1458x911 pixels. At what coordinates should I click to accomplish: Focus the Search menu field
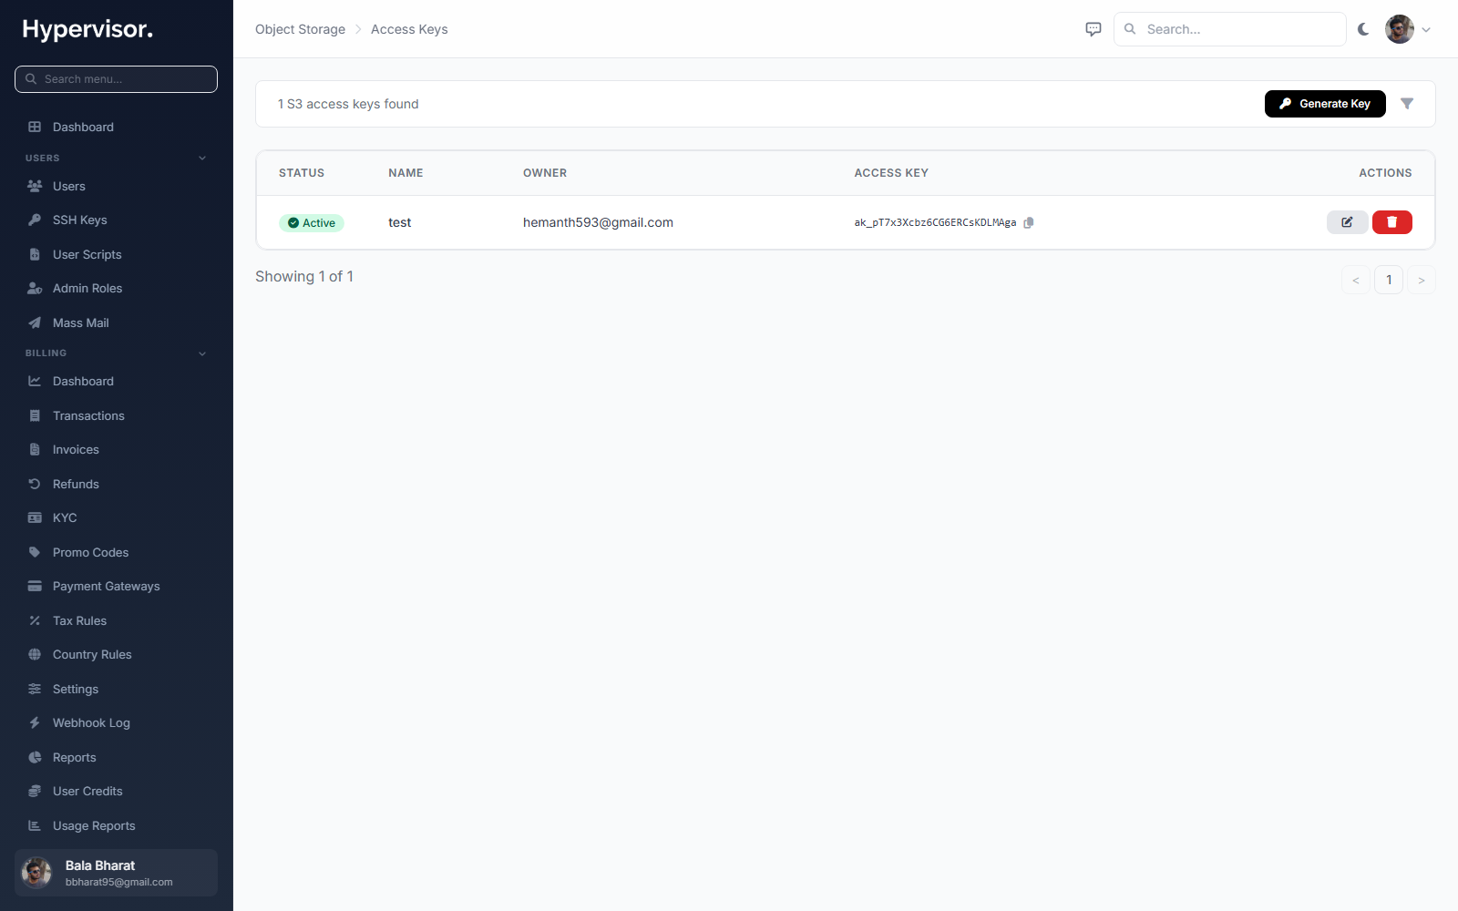(116, 79)
